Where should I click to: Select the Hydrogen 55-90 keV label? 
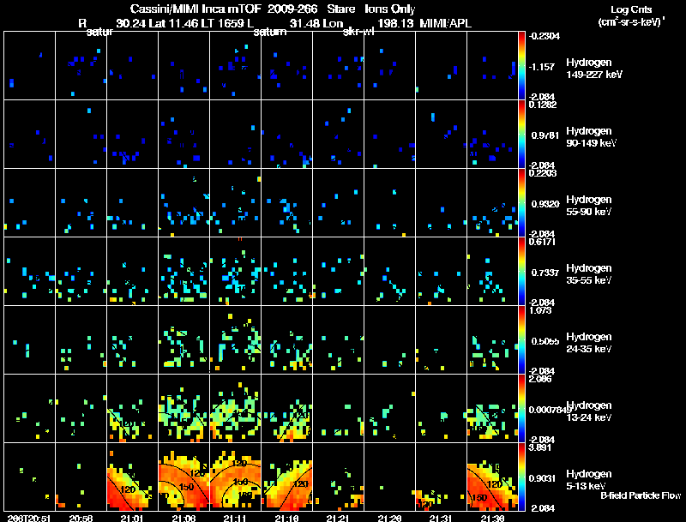[589, 206]
